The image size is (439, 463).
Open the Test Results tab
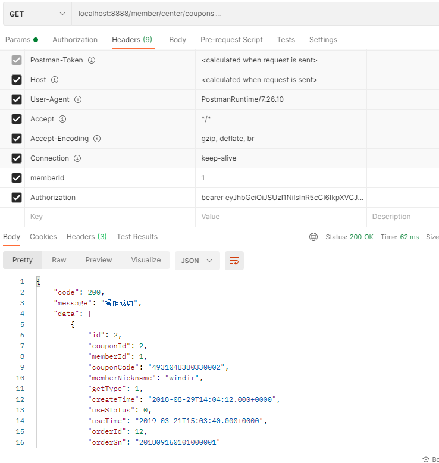pyautogui.click(x=137, y=237)
